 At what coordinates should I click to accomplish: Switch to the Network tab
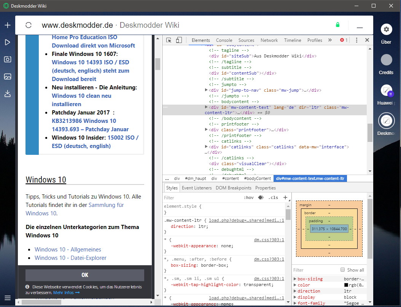pyautogui.click(x=269, y=40)
